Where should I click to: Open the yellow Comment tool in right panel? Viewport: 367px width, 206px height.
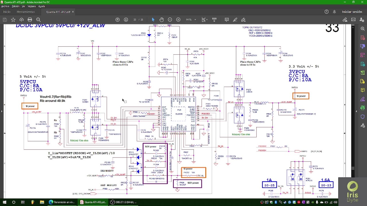[362, 90]
